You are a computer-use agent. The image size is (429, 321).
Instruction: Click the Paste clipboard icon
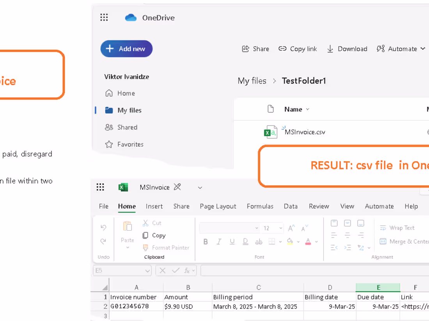tap(128, 226)
